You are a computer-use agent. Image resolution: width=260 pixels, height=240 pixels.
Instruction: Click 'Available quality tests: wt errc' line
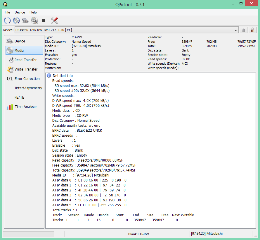[76, 126]
